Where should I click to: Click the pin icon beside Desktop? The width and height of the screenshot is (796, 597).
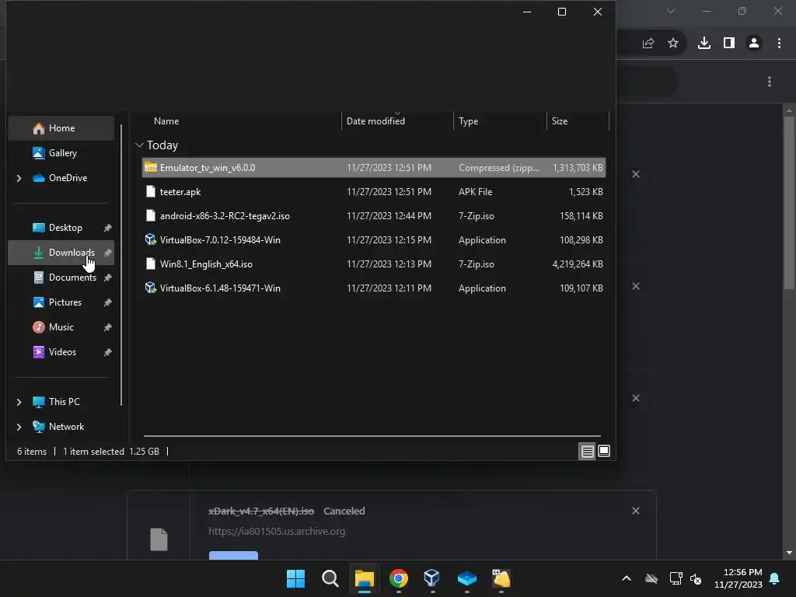click(107, 228)
